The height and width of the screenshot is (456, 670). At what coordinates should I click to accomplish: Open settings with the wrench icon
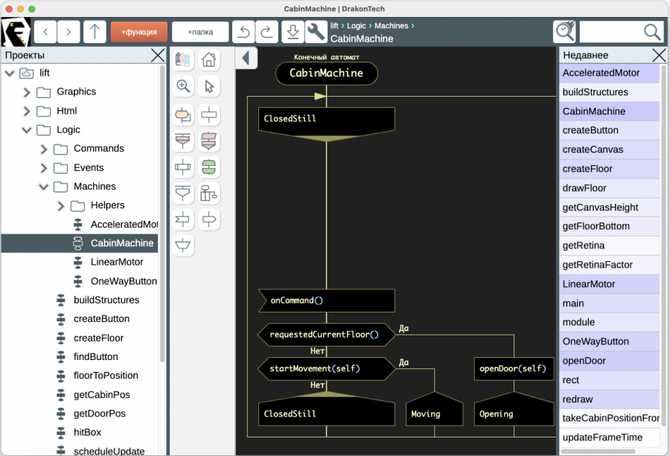pos(316,32)
